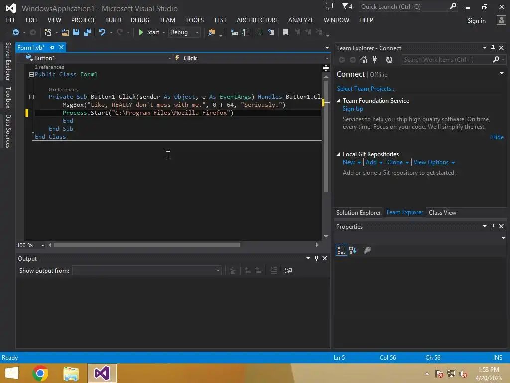Image resolution: width=510 pixels, height=383 pixels.
Task: Click the editor horizontal scrollbar thumb
Action: pyautogui.click(x=147, y=245)
